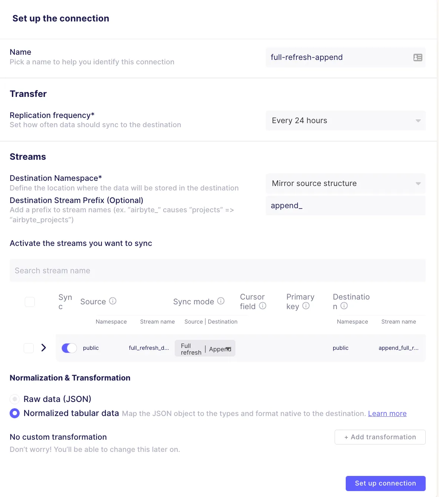Open the Replication frequency dropdown
Image resolution: width=439 pixels, height=497 pixels.
[345, 121]
